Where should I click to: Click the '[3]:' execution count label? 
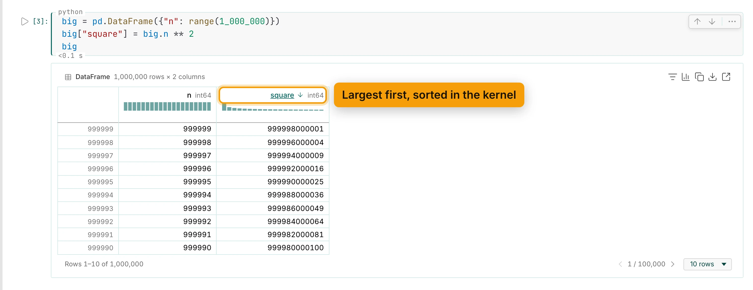40,21
